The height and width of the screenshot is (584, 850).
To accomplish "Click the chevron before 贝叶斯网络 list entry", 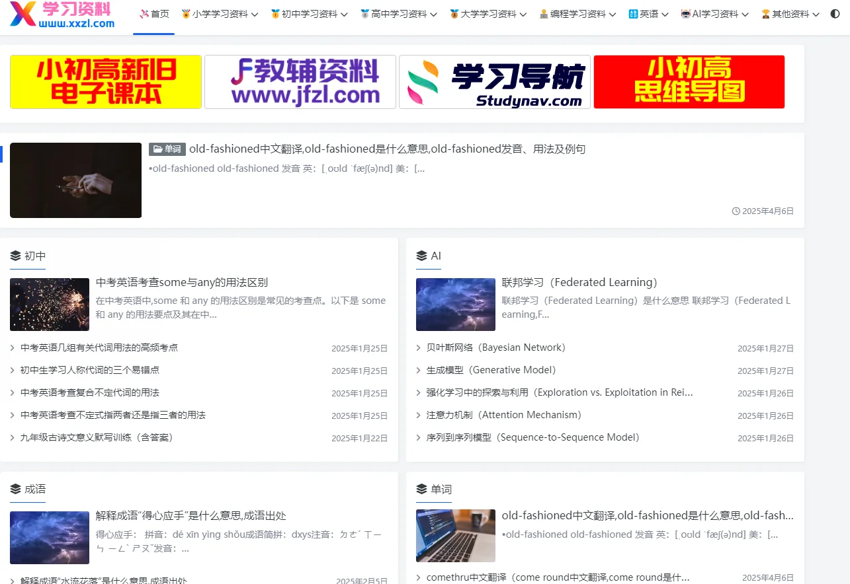I will [418, 347].
